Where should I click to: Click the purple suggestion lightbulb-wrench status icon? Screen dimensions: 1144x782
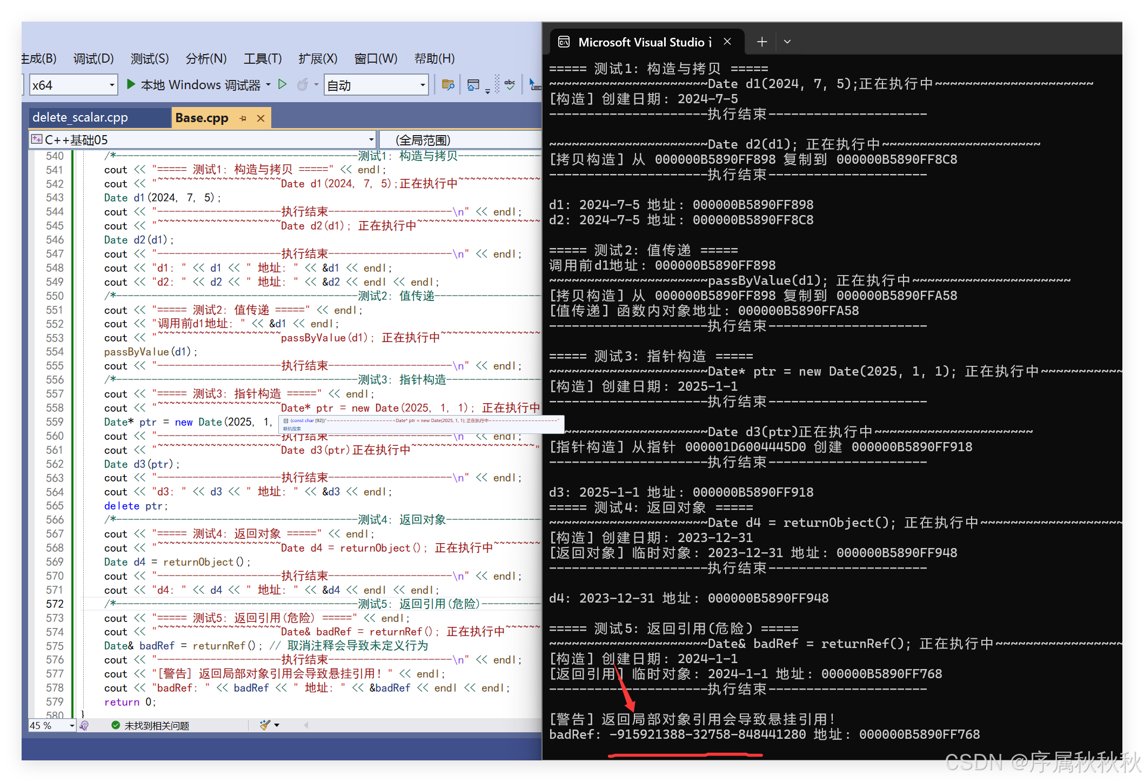point(85,725)
